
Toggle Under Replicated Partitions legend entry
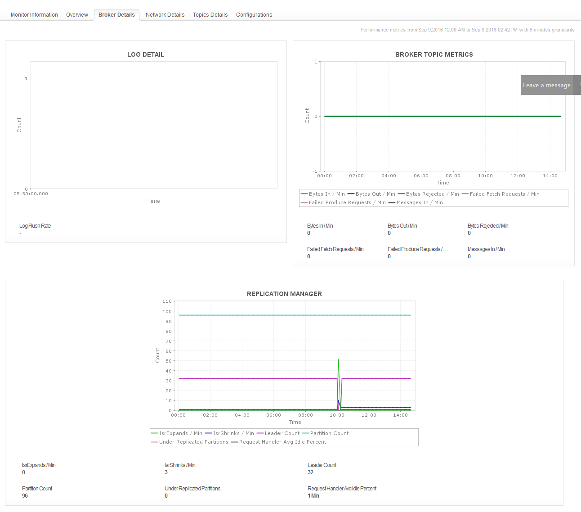click(190, 442)
